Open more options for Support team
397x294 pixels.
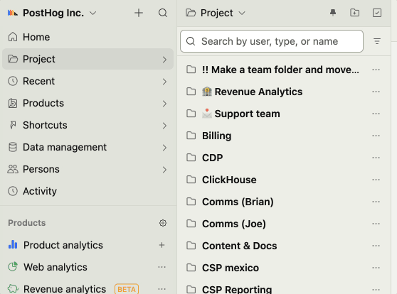[376, 114]
